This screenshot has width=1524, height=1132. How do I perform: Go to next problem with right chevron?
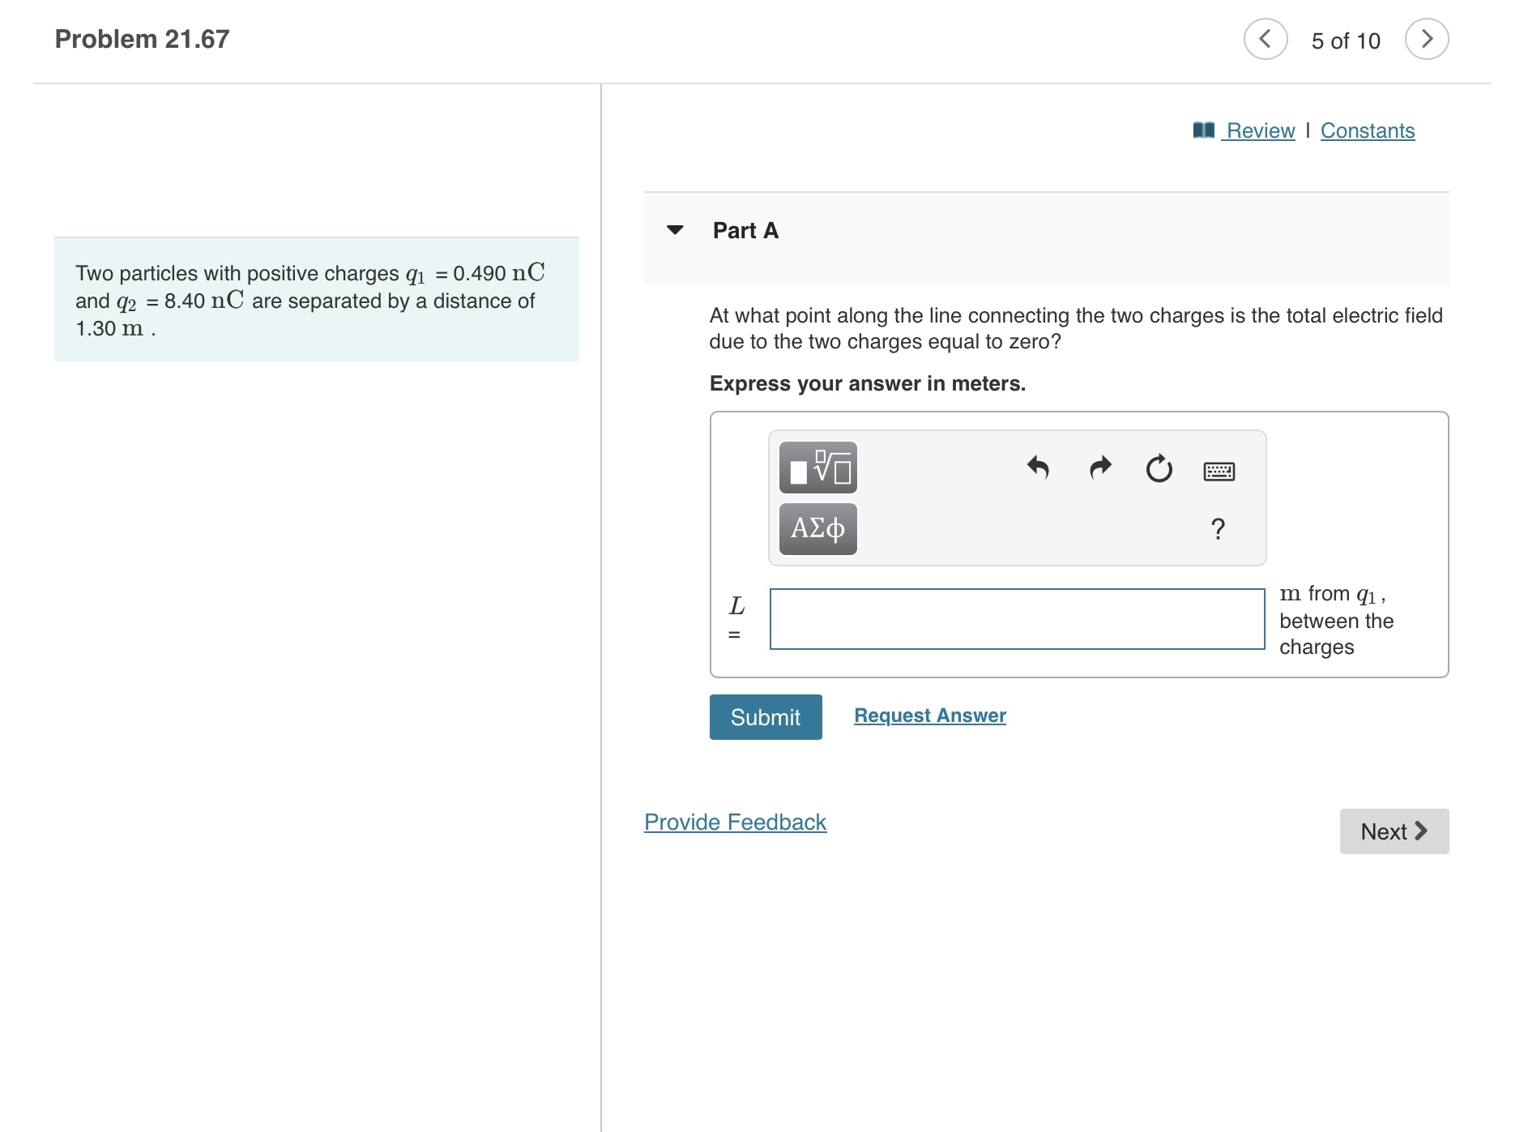point(1429,39)
